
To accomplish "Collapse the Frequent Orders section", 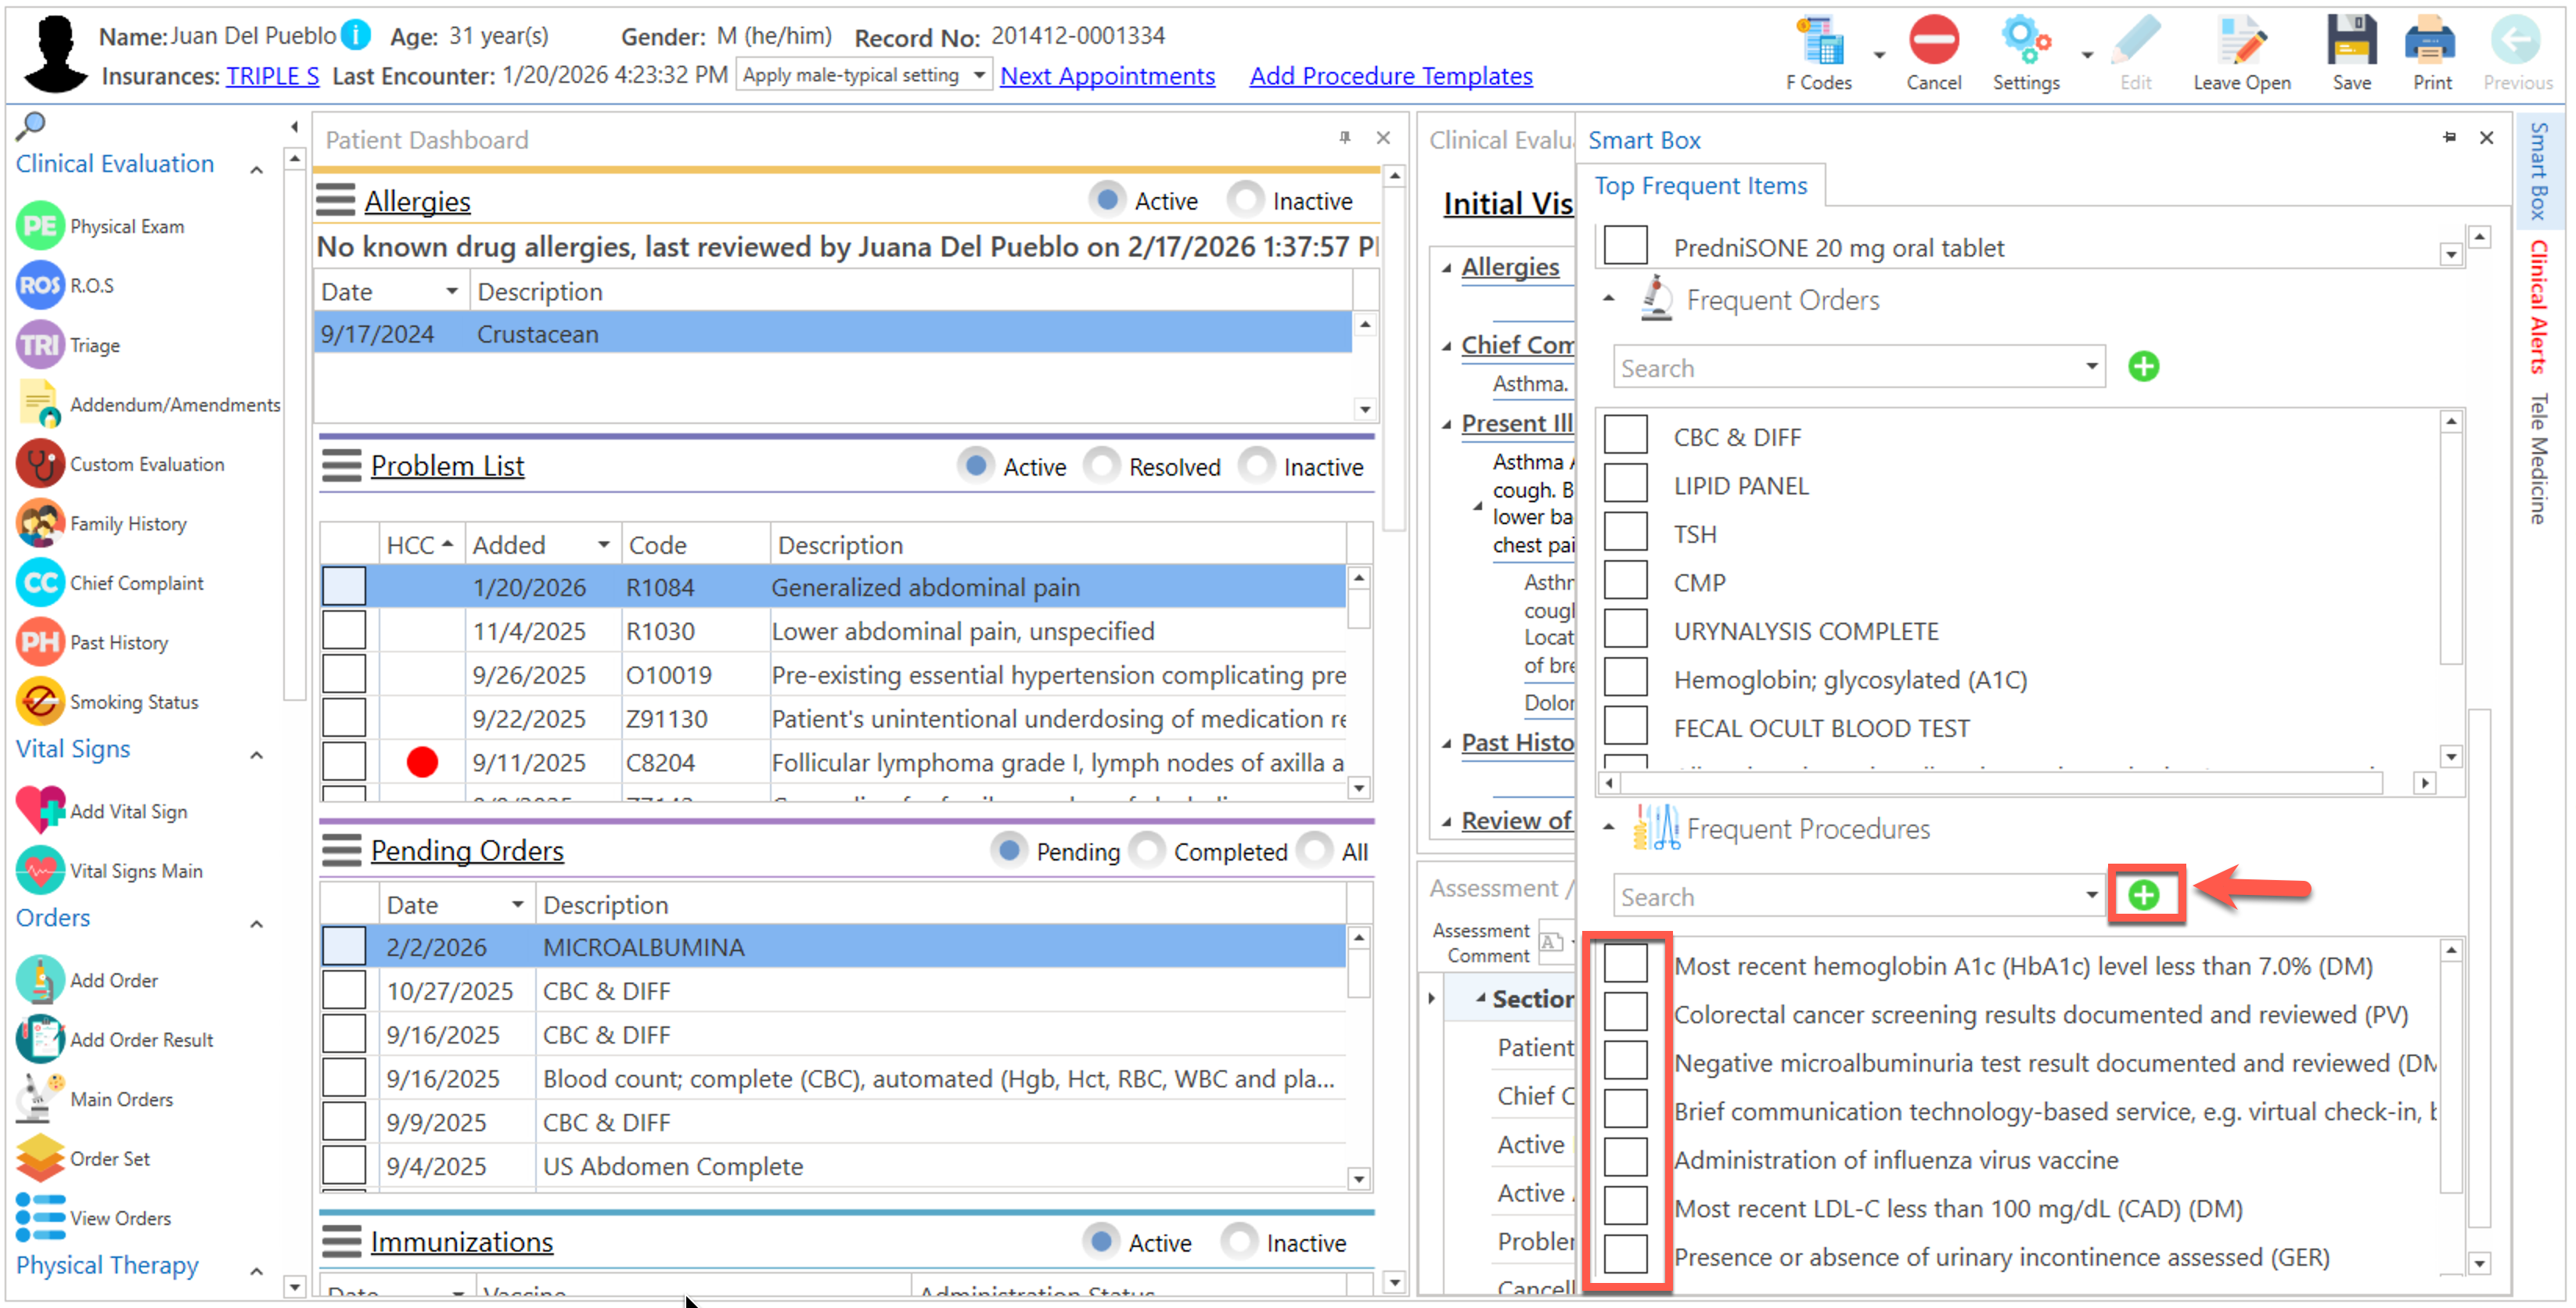I will 1608,299.
